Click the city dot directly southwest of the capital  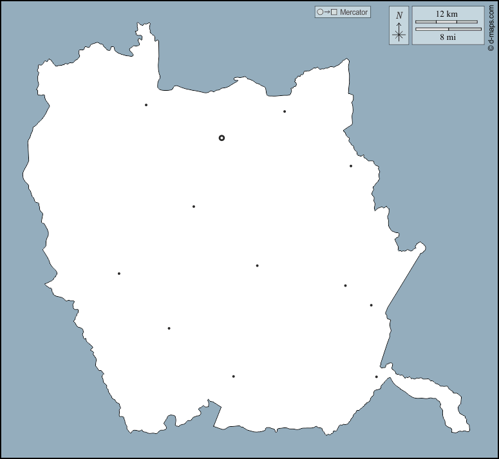point(194,207)
